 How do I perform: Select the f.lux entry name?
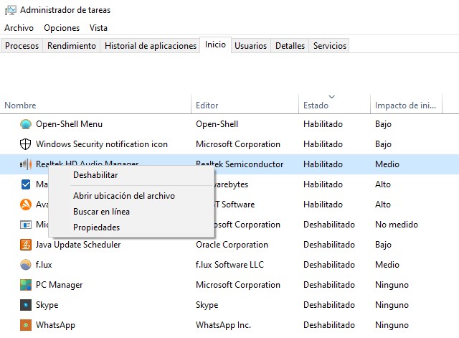(44, 265)
